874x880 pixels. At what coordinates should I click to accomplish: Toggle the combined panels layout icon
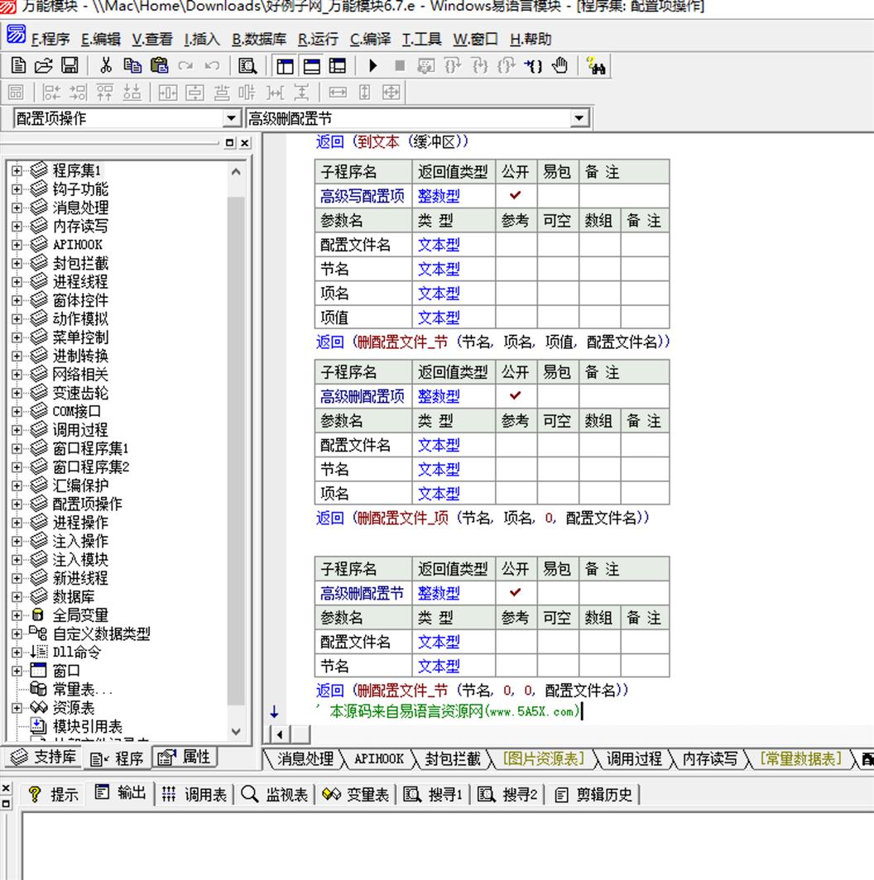(x=339, y=66)
